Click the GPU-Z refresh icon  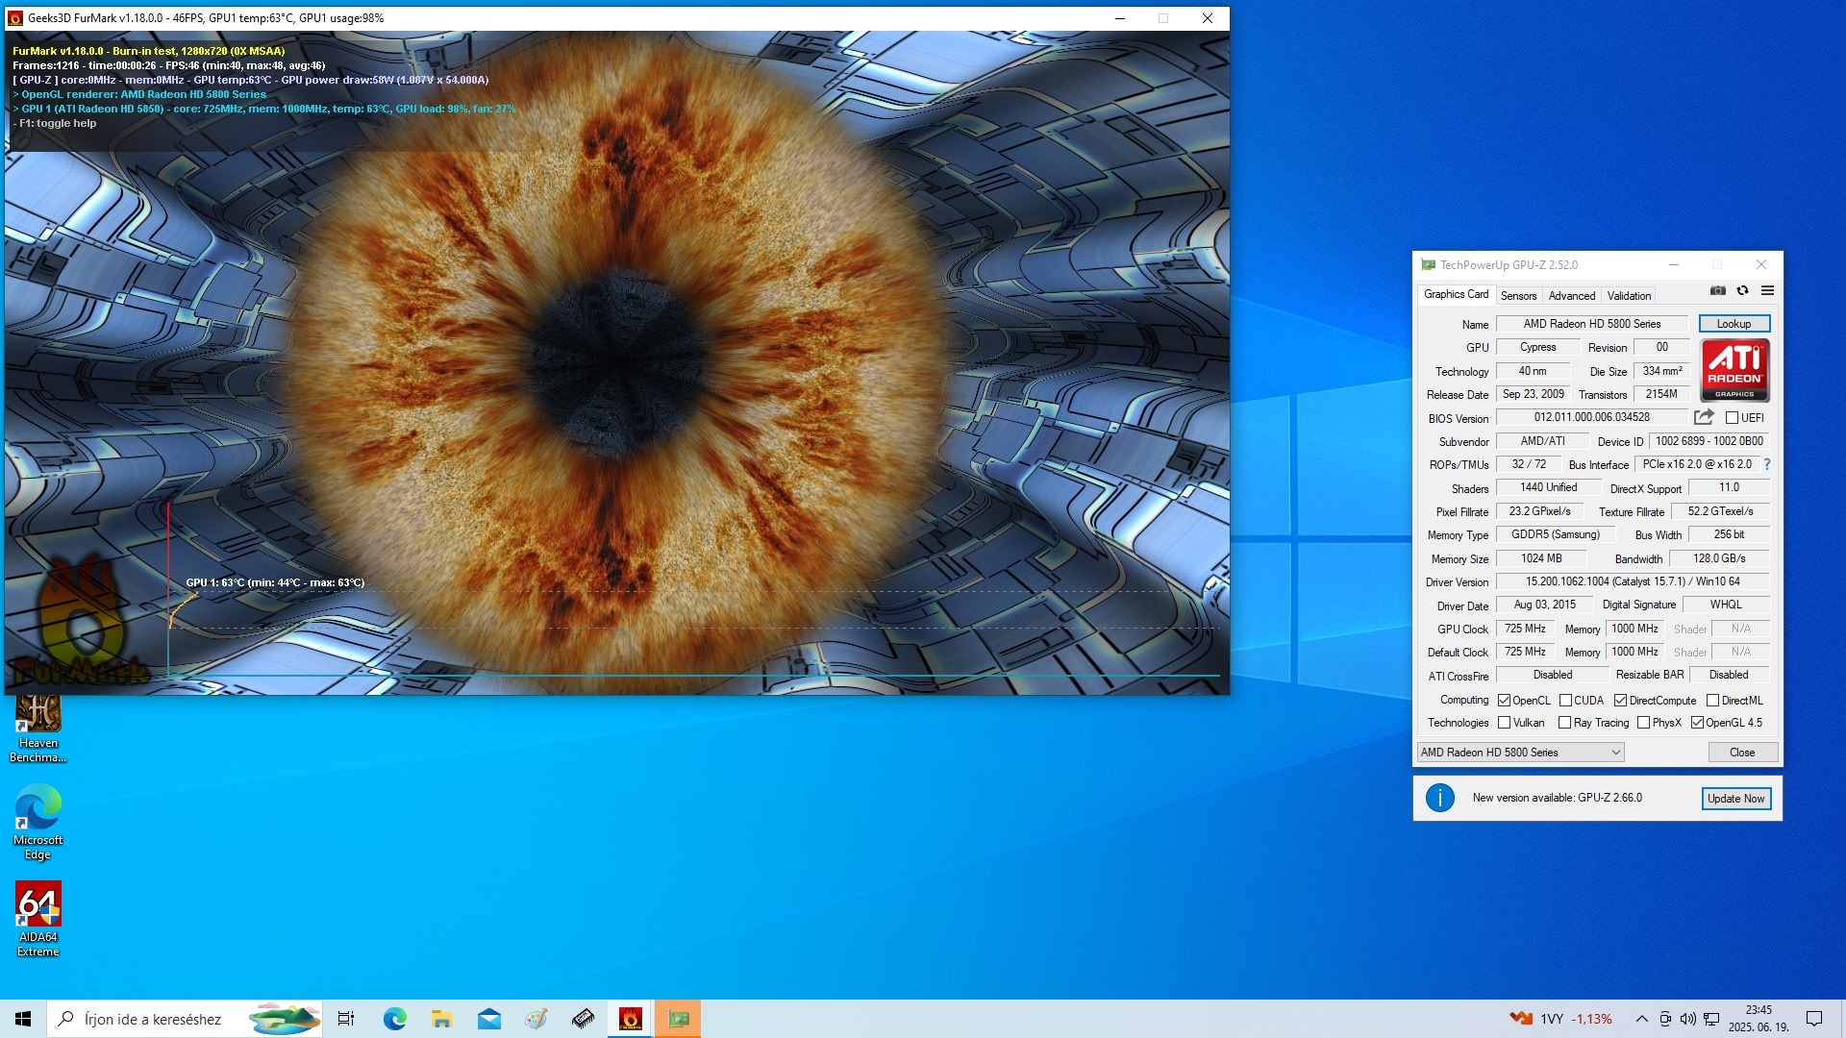[1742, 290]
